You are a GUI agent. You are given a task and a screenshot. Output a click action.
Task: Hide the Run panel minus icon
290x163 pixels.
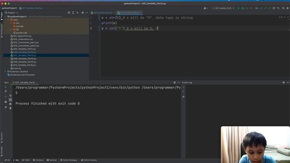coord(179,82)
